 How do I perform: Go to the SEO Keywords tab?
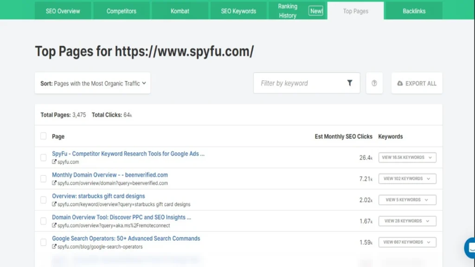pos(238,11)
